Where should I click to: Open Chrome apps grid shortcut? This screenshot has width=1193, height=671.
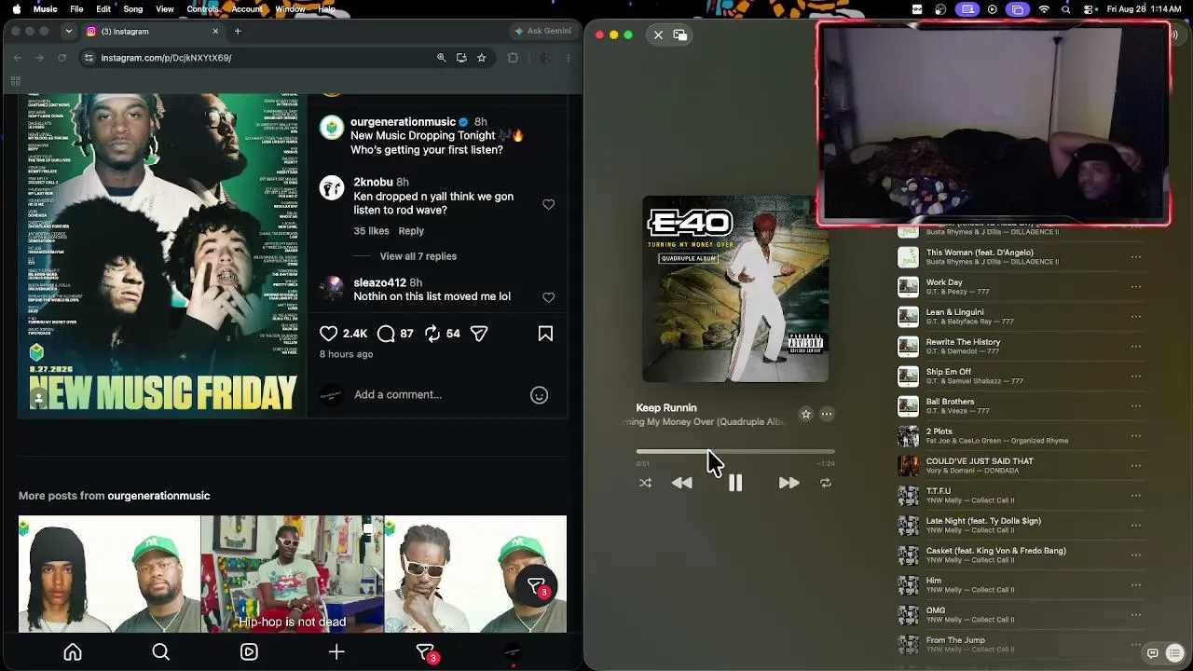tap(15, 81)
